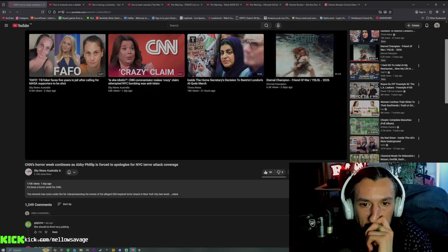Switch to She is having a moment tab
Viewport: 448px width, 252px height.
pyautogui.click(x=106, y=5)
